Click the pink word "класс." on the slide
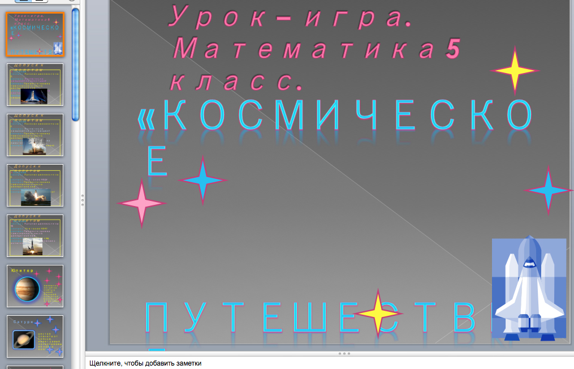Image resolution: width=574 pixels, height=369 pixels. [x=236, y=80]
